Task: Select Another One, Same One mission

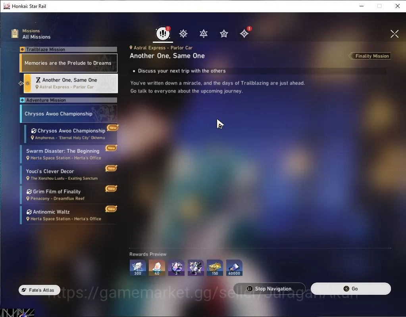Action: 71,83
